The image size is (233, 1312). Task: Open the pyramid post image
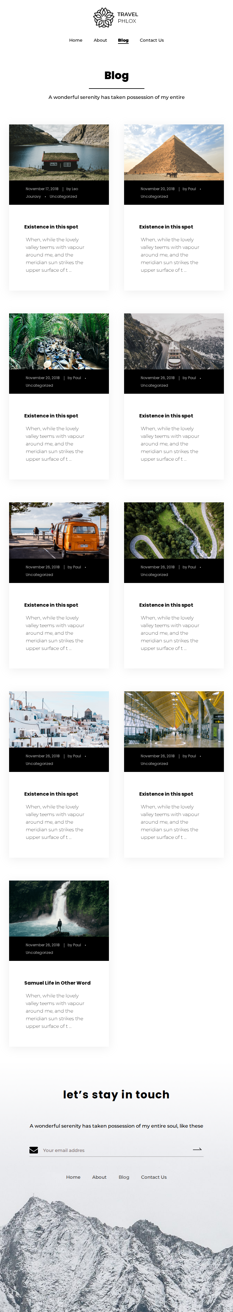click(x=174, y=152)
